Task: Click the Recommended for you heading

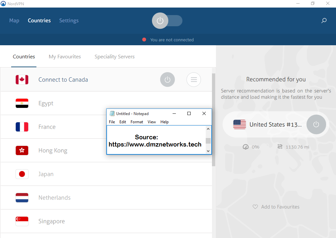Action: click(276, 79)
